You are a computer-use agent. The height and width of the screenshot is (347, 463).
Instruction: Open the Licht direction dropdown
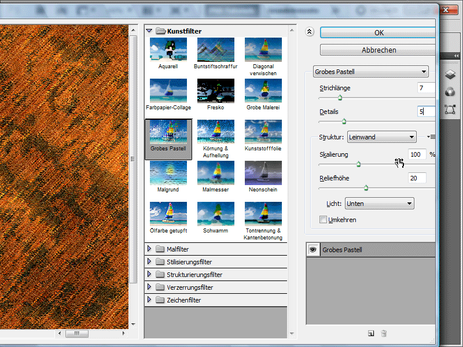[x=380, y=204]
